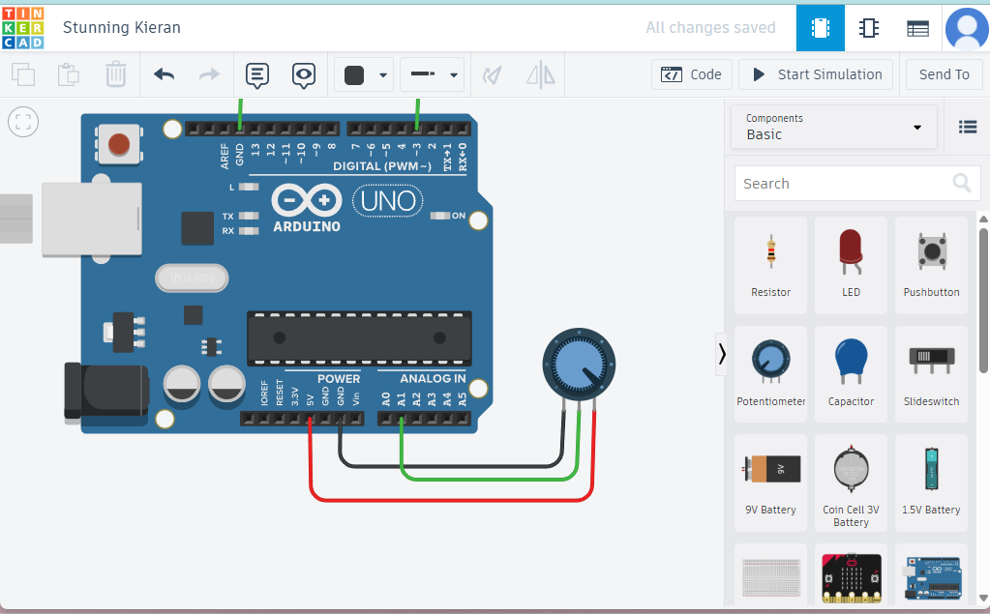The image size is (990, 614).
Task: Select the Pushbutton component
Action: [931, 266]
